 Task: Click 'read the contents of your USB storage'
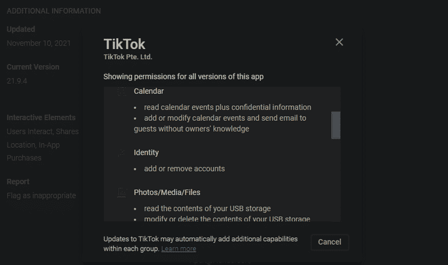[x=207, y=208]
